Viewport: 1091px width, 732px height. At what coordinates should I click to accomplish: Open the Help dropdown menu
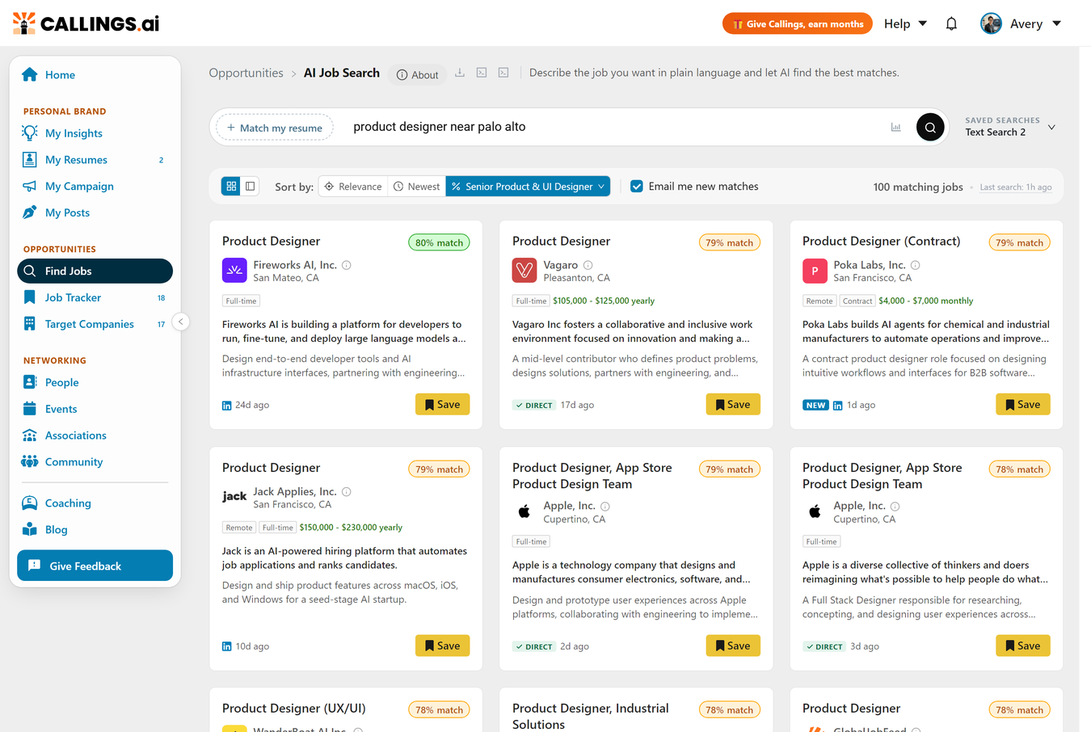[905, 23]
